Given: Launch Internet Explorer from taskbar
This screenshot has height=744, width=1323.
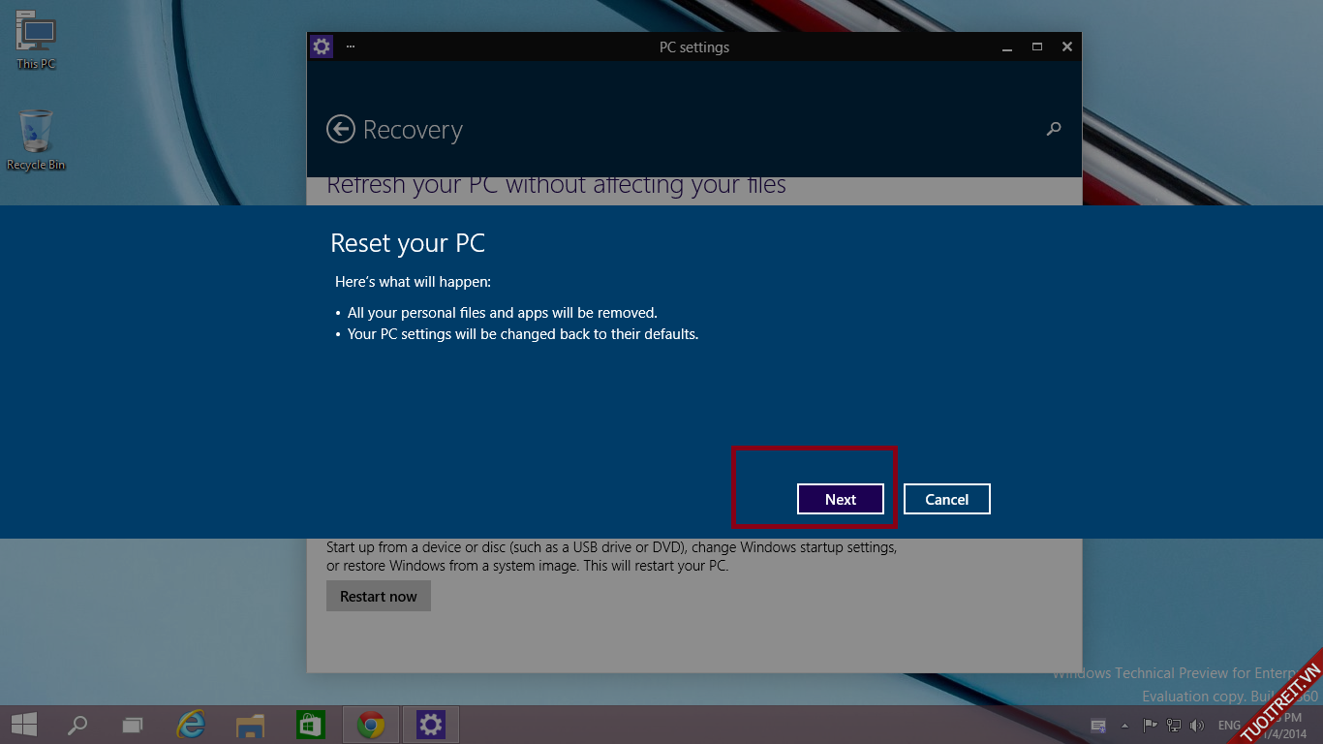Looking at the screenshot, I should pyautogui.click(x=192, y=725).
